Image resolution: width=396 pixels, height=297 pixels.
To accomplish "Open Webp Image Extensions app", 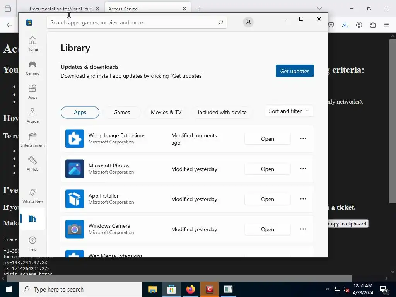I will tap(268, 139).
